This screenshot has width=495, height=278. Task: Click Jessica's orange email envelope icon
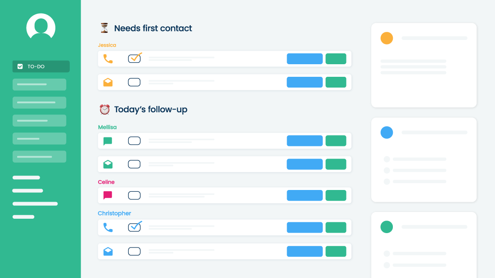108,82
